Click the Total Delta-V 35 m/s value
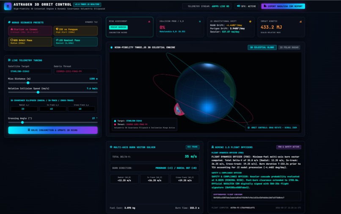The image size is (341, 214). [x=191, y=156]
